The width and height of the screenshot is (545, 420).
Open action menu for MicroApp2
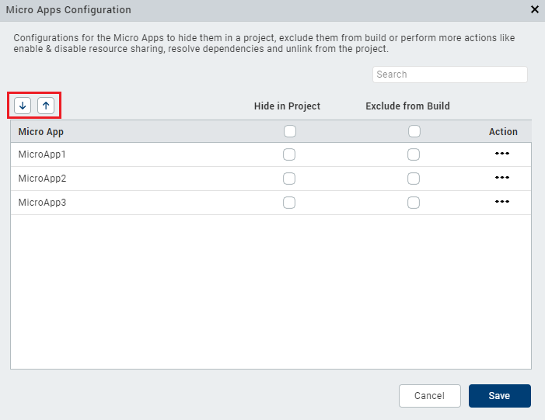pyautogui.click(x=502, y=178)
